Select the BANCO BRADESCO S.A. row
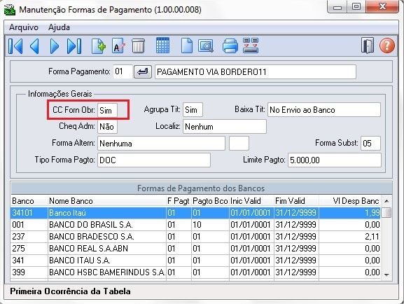The height and width of the screenshot is (304, 404). coord(195,237)
